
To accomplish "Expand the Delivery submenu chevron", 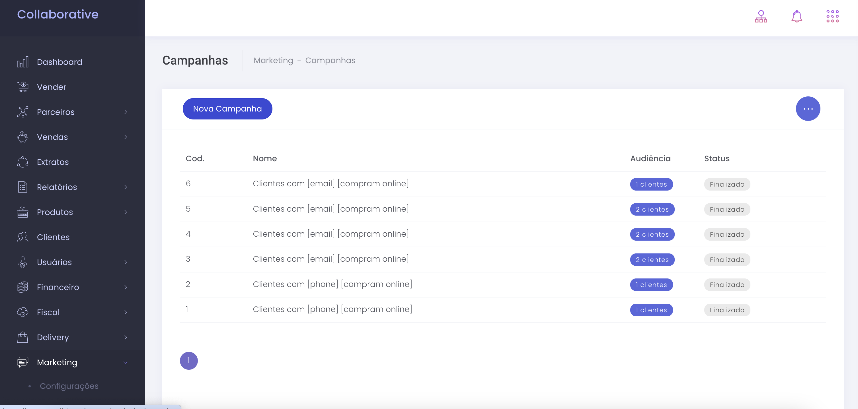I will pos(126,337).
